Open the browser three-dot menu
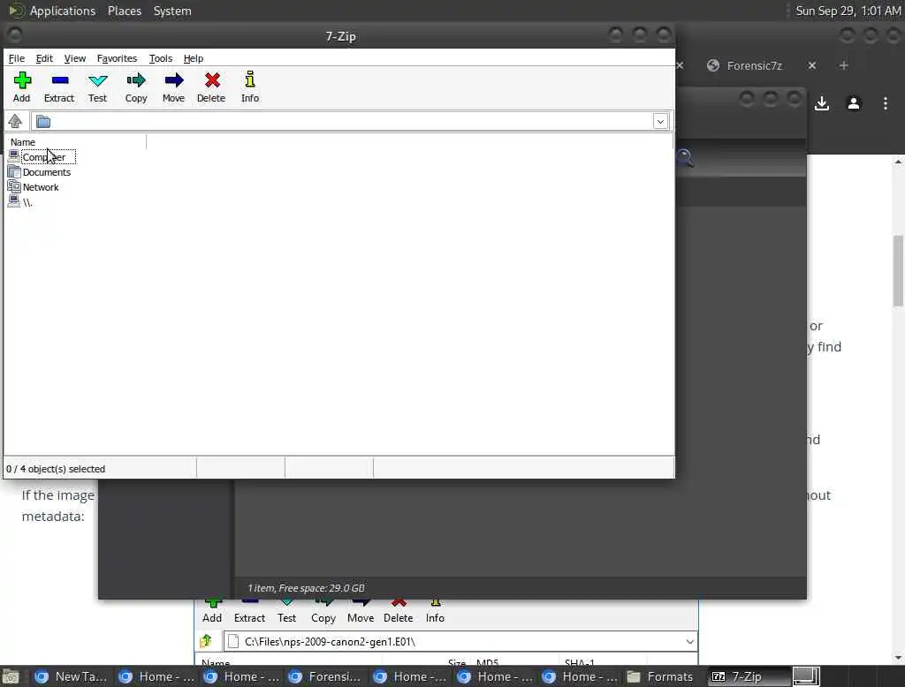 pyautogui.click(x=886, y=103)
